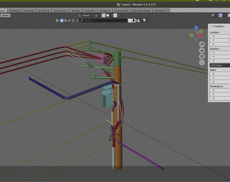Click the highlighted blue square icon
Viewport: 230px width, 182px height.
tap(62, 21)
